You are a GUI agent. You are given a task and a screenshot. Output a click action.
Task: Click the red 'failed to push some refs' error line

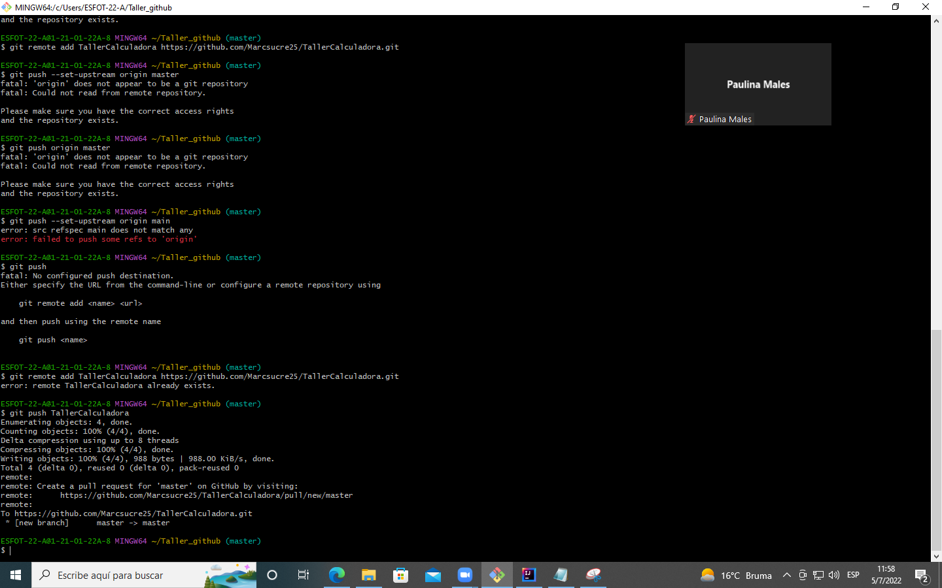[x=99, y=239]
